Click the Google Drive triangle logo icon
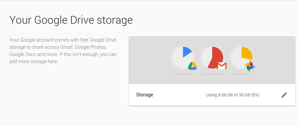Screen dimensions: 299x126 192,66
